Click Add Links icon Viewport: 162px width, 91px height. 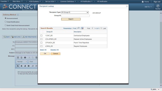[12, 37]
